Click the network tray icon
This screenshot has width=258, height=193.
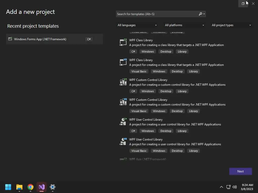pos(228,187)
